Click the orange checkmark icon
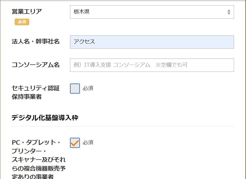246x179 pixels. tap(75, 143)
